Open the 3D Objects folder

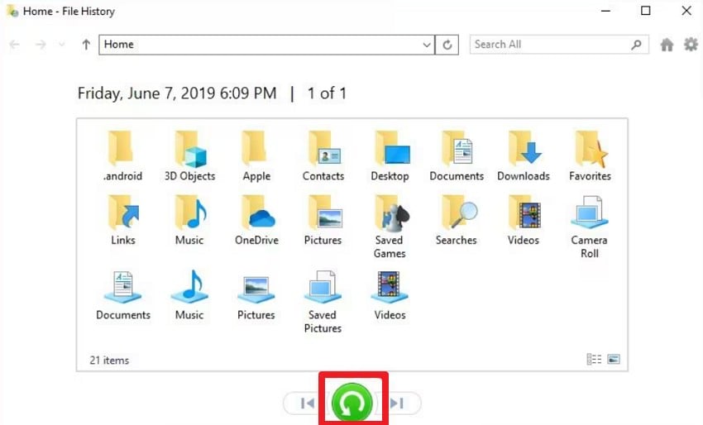point(189,155)
